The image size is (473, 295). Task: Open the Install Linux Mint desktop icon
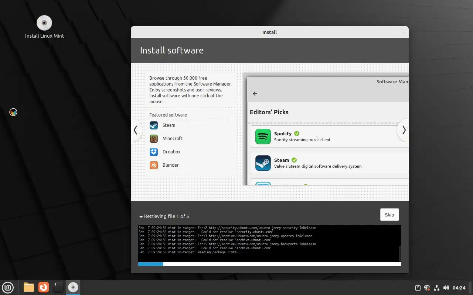[x=44, y=27]
